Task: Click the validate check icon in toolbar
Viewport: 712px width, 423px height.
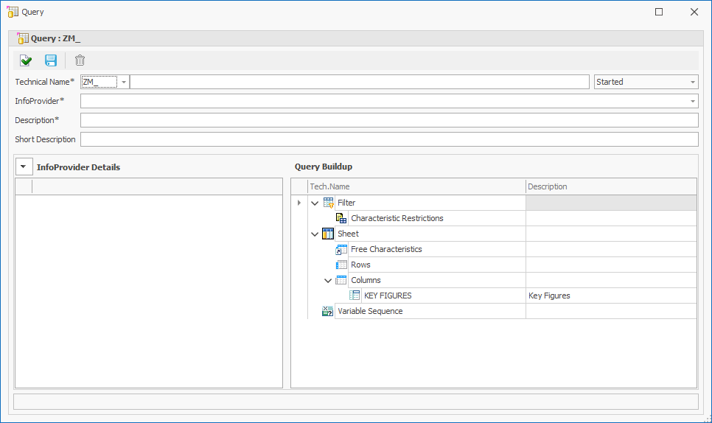Action: [26, 60]
